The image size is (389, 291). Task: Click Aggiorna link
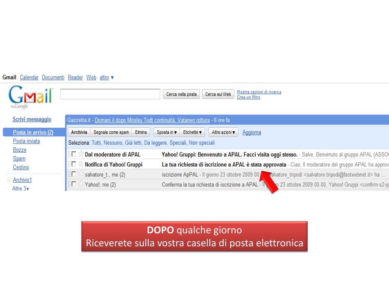click(251, 132)
